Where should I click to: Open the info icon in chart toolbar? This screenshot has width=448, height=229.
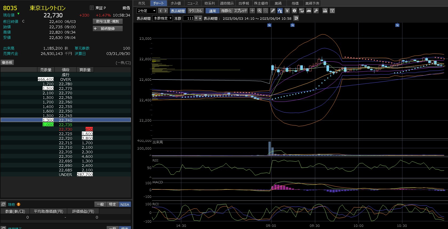(294, 11)
